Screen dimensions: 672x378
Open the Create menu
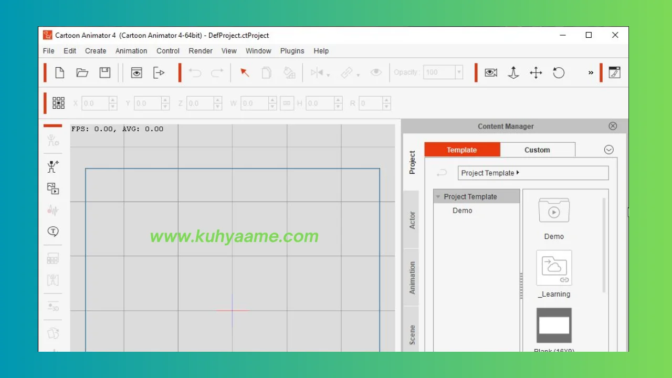click(96, 51)
